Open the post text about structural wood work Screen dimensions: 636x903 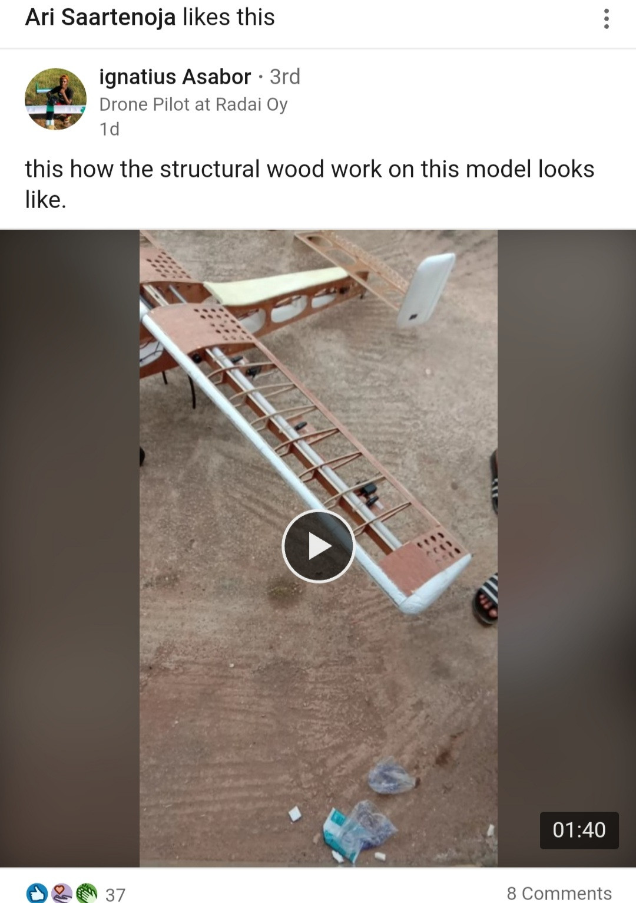coord(310,184)
